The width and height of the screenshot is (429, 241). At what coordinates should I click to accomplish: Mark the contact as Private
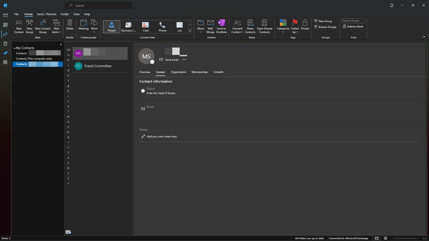click(x=305, y=24)
